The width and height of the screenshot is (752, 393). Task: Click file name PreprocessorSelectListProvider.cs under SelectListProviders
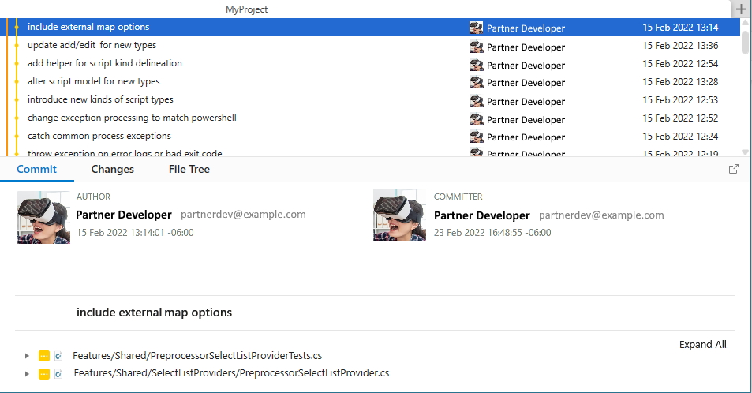231,373
